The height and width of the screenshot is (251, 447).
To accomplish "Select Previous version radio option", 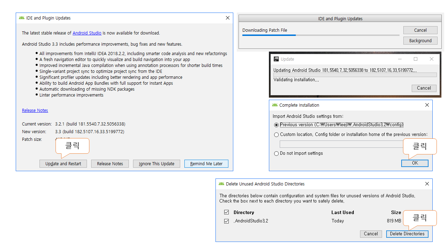I will point(277,125).
